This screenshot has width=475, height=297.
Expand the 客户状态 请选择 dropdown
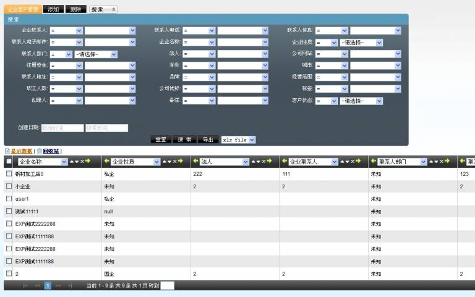coord(361,101)
